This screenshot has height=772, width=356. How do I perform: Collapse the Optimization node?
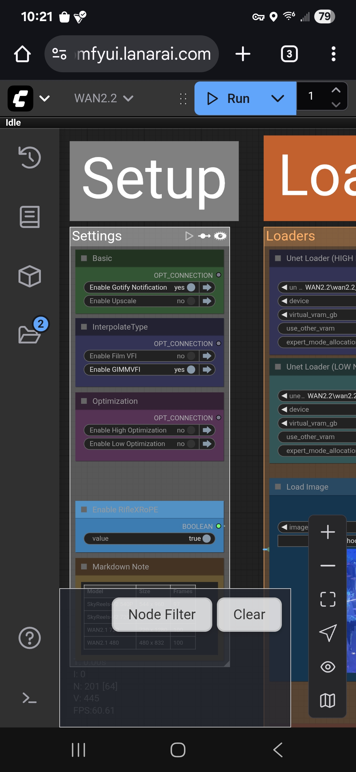pyautogui.click(x=84, y=401)
